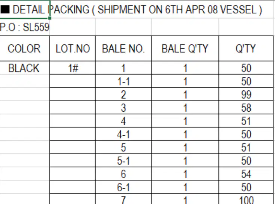This screenshot has height=204, width=275.
Task: Click the quantity cell showing 58
Action: click(246, 108)
